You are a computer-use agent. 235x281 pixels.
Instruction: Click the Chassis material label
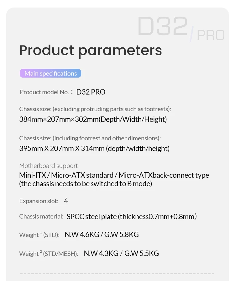pos(41,216)
